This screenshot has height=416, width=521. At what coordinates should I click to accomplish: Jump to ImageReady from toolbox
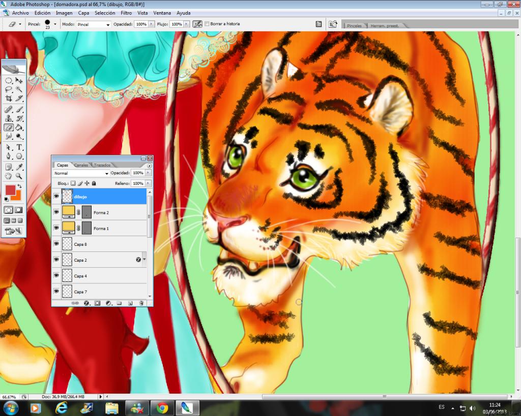tap(13, 231)
